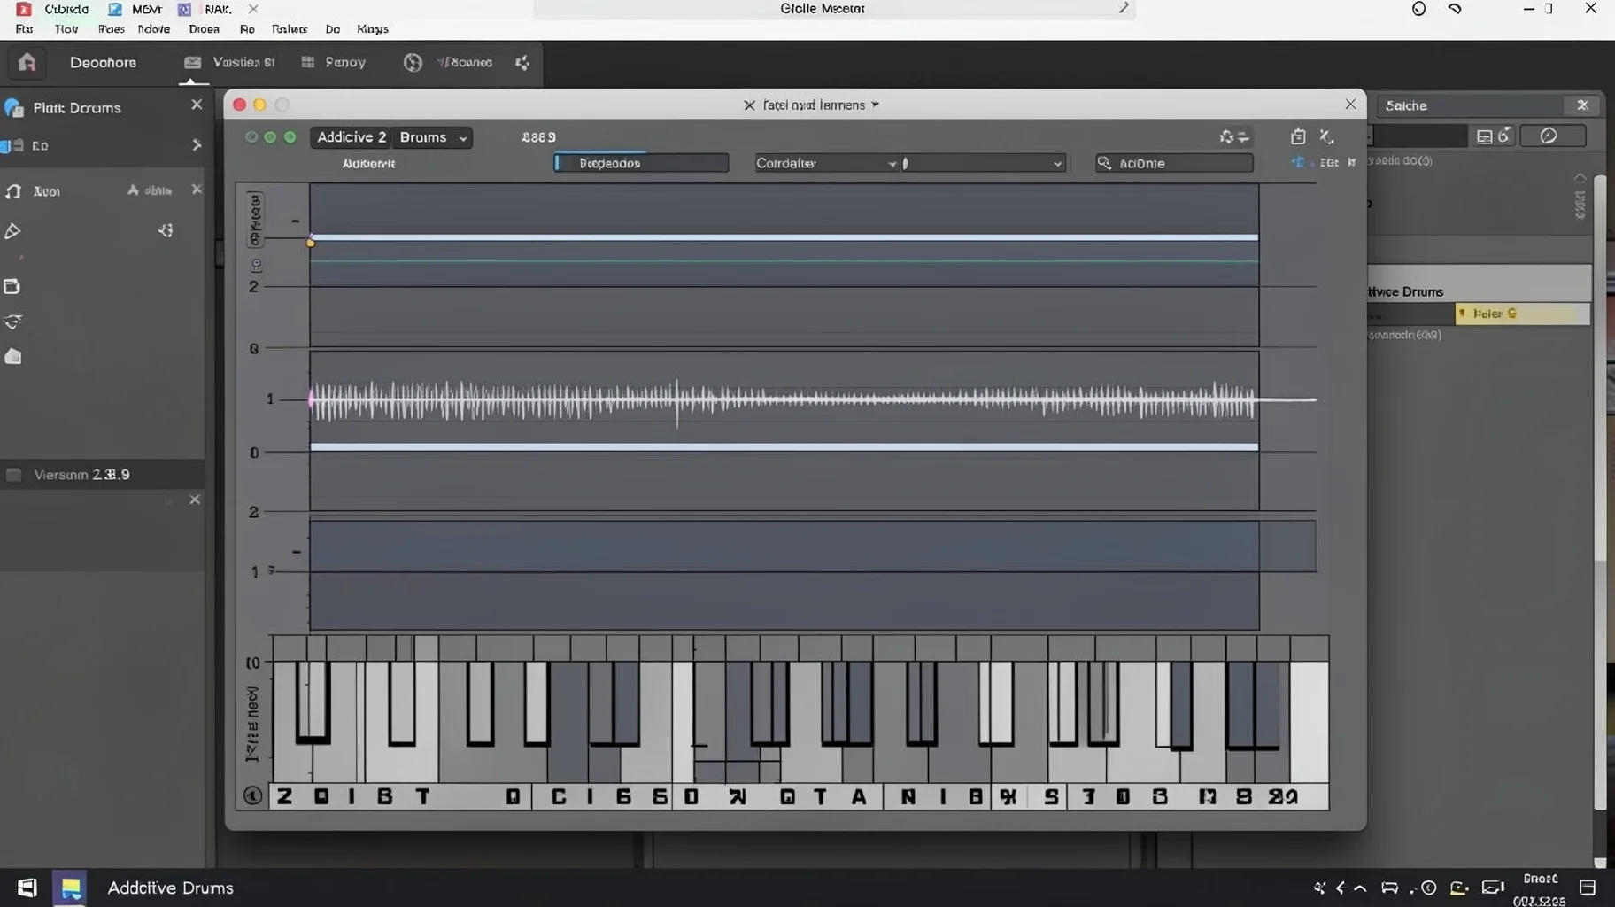Click the envelope icon beside Vastien
Image resolution: width=1615 pixels, height=907 pixels.
[x=192, y=62]
